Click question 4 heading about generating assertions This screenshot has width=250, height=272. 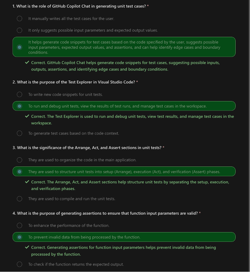coord(106,213)
